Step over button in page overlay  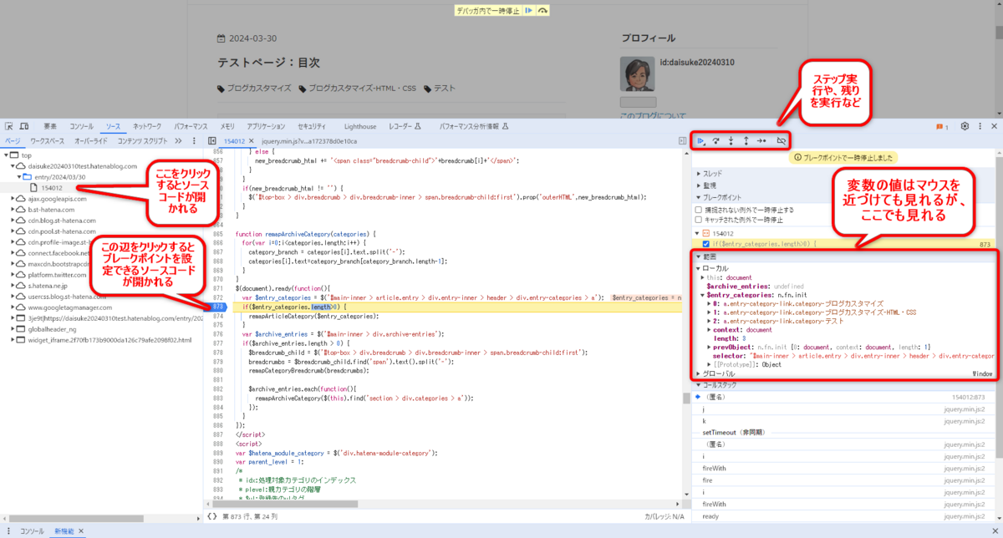542,11
